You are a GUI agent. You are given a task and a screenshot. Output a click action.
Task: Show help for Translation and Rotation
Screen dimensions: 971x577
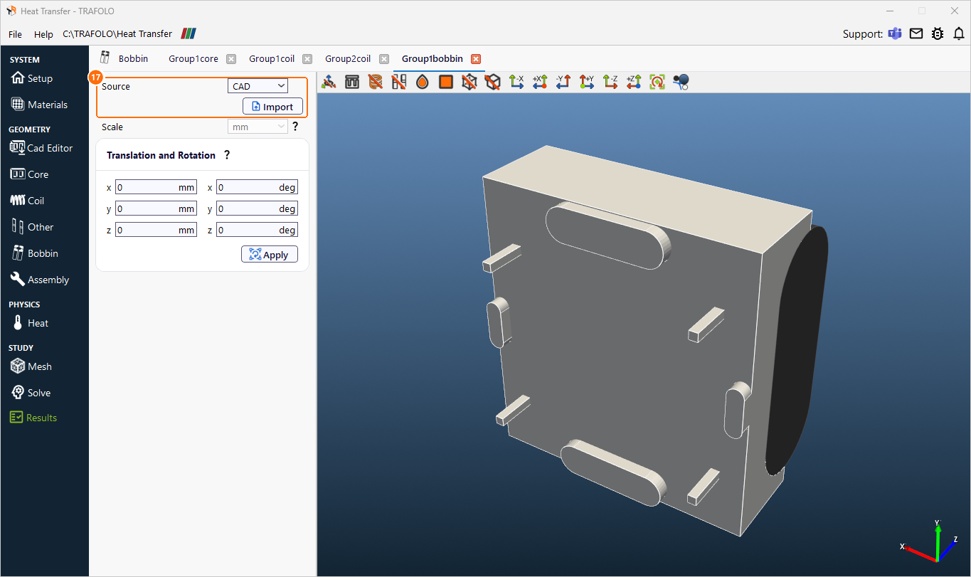tap(227, 155)
